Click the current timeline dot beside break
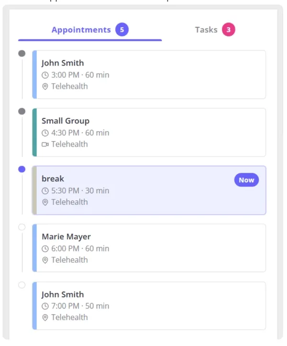 coord(22,169)
